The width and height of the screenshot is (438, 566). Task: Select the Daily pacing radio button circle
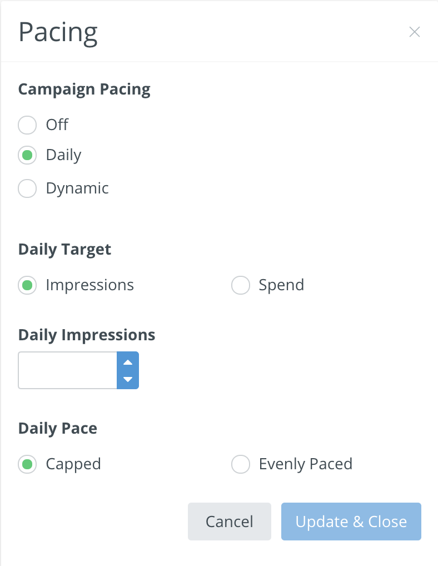coord(27,155)
